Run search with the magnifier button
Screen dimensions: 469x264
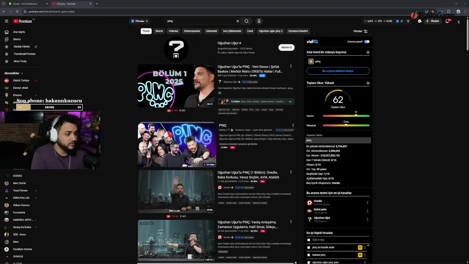(x=247, y=21)
